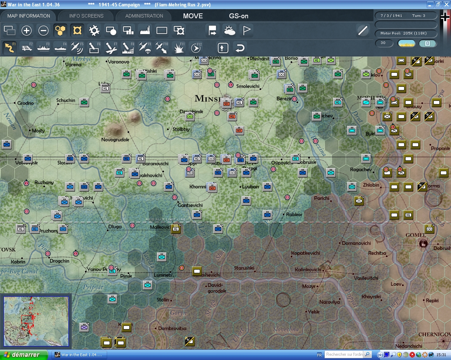This screenshot has width=451, height=360.
Task: Click the pale blue 0 indicator pill
Action: click(427, 43)
